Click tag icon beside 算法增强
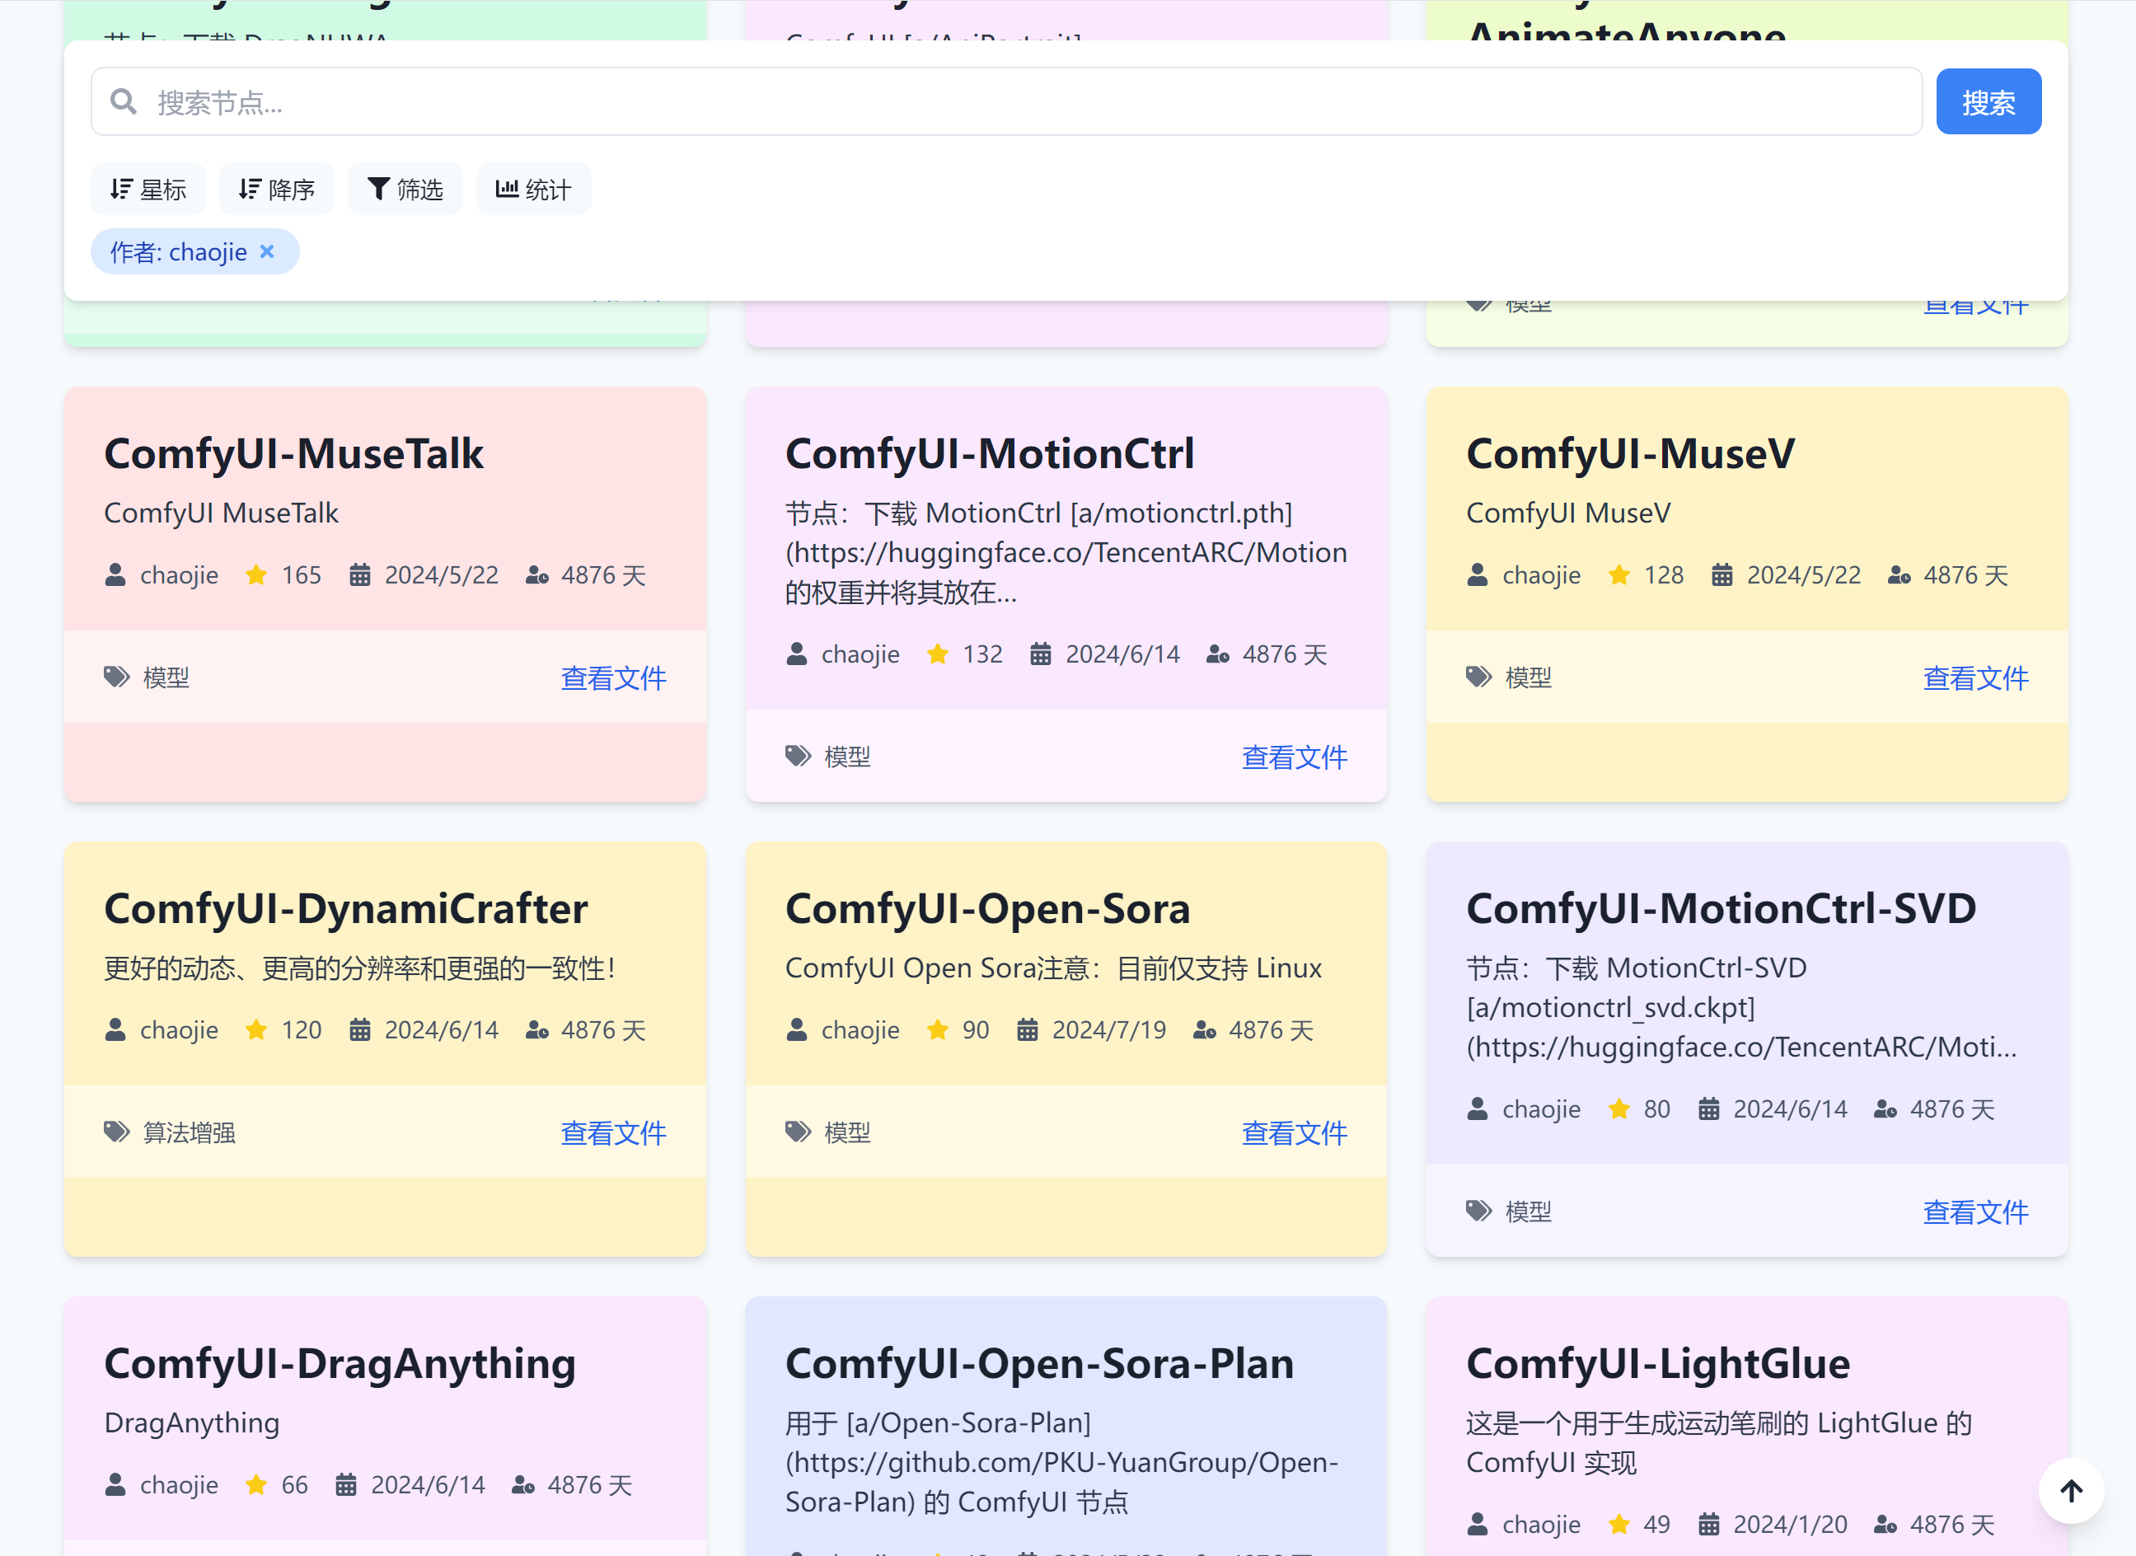Image resolution: width=2136 pixels, height=1556 pixels. point(117,1132)
